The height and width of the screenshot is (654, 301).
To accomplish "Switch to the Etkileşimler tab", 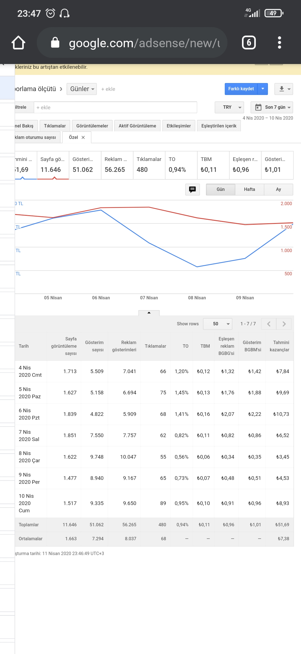I will [x=179, y=126].
